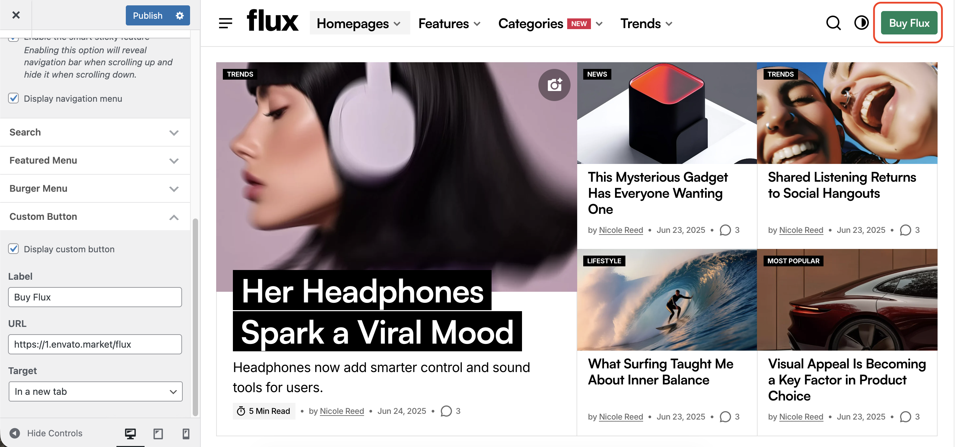Expand the Featured Menu section

click(x=95, y=161)
